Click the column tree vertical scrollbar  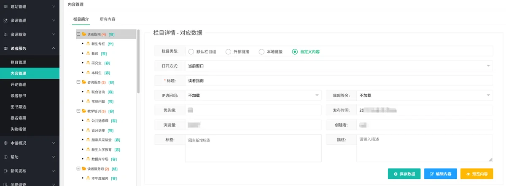[x=138, y=61]
